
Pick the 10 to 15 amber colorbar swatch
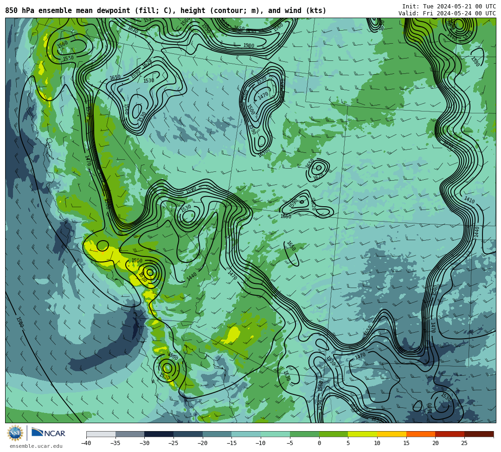[x=392, y=434]
